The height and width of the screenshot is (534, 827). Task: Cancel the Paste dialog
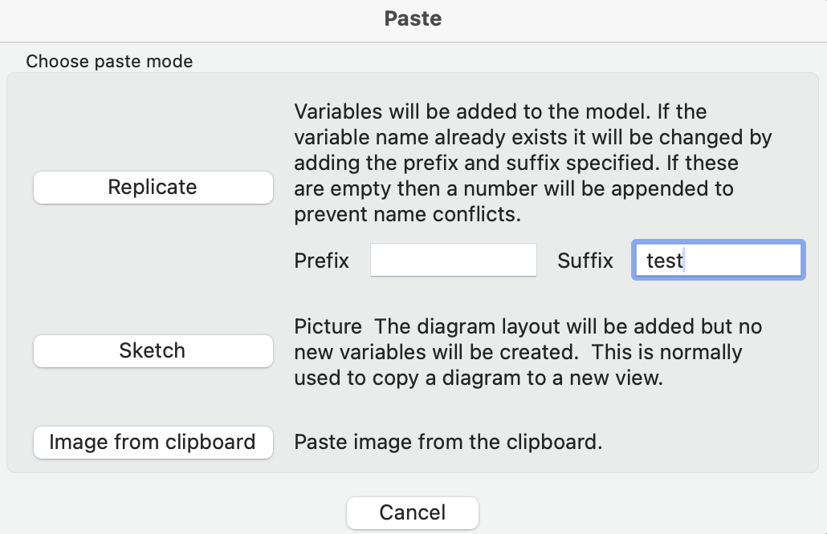pyautogui.click(x=413, y=513)
